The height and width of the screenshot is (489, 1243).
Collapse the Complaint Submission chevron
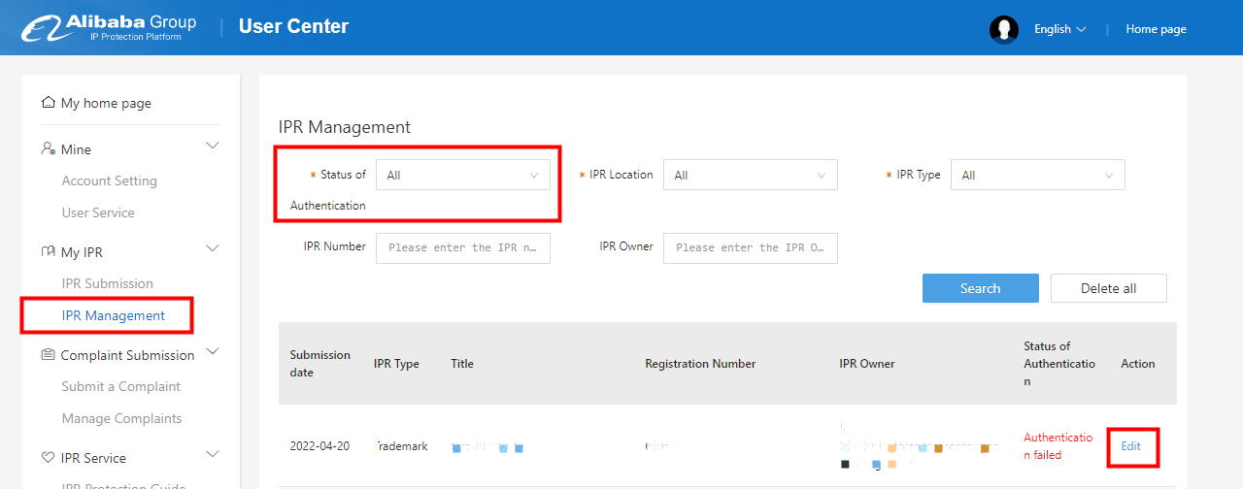pos(213,351)
